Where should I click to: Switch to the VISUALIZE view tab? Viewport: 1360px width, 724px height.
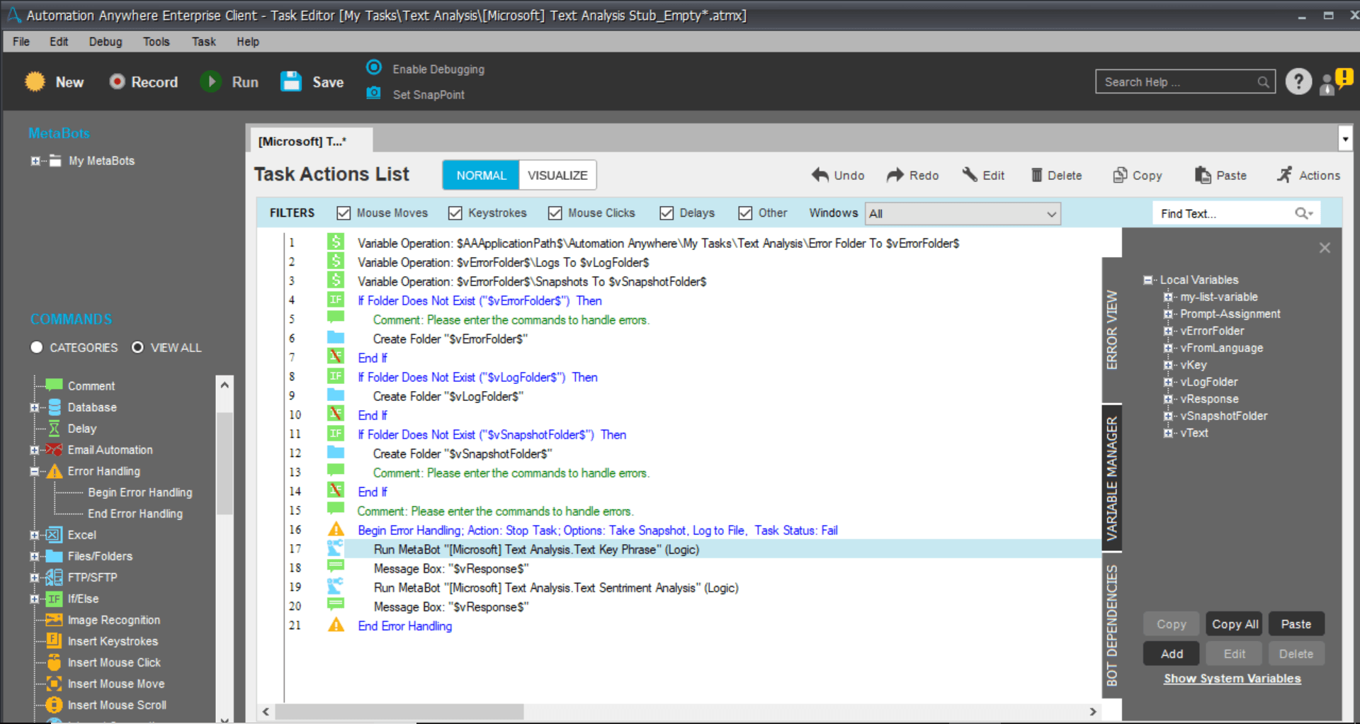point(557,175)
